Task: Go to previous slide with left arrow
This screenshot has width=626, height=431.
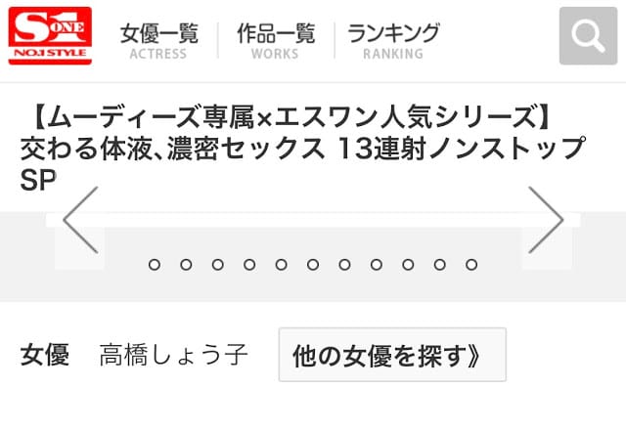Action: (80, 220)
